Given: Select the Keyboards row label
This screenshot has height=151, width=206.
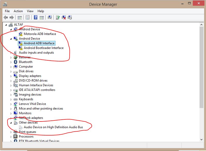Looking at the screenshot, I should 26,99.
